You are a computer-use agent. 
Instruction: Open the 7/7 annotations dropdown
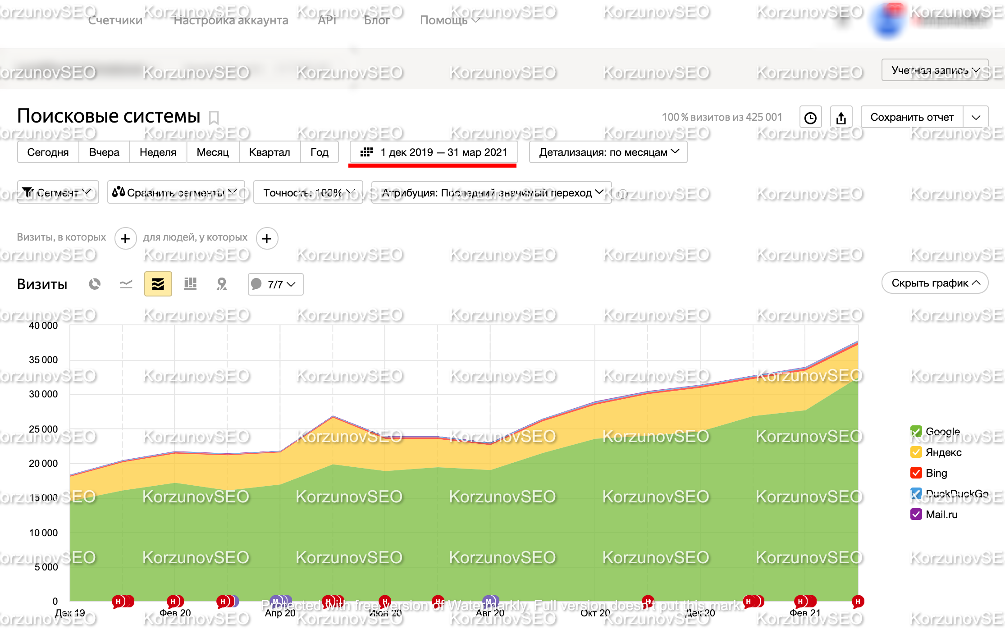(275, 284)
